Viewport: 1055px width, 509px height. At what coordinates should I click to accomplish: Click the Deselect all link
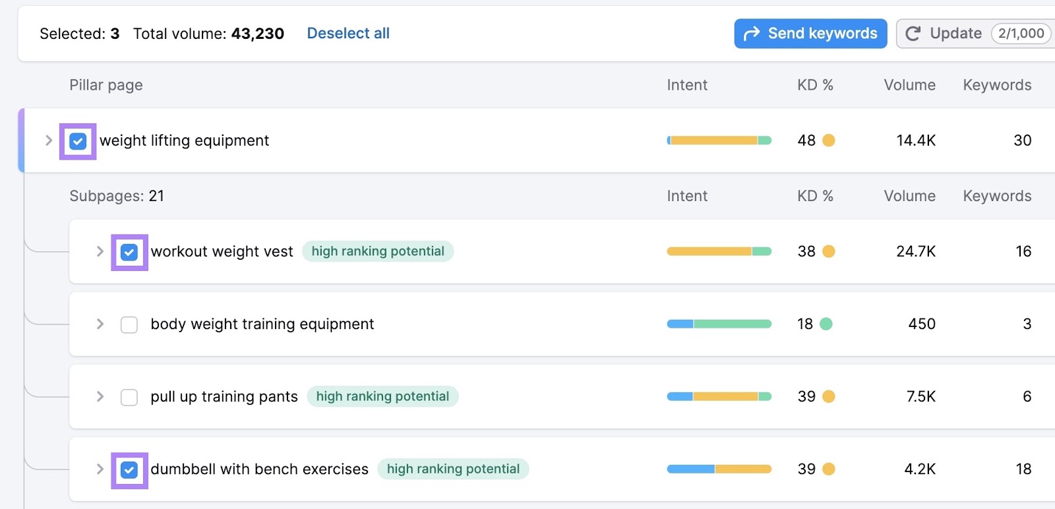point(348,34)
